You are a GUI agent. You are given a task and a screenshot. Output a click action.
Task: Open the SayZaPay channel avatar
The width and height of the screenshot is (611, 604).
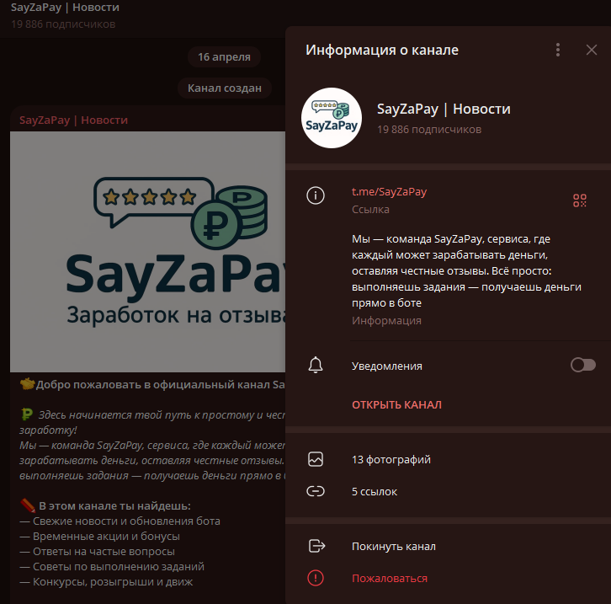pyautogui.click(x=332, y=118)
